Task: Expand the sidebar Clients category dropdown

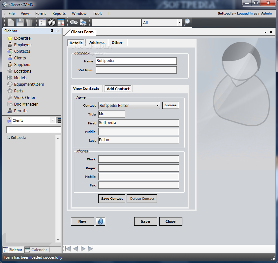Action: [x=53, y=120]
